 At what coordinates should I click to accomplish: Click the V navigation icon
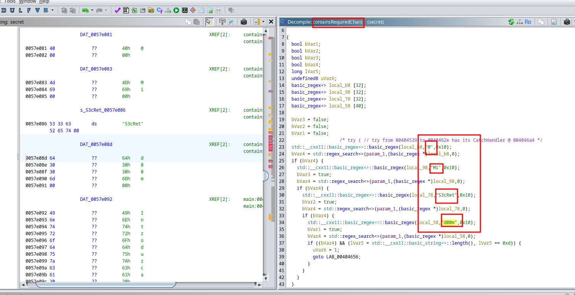tap(37, 10)
